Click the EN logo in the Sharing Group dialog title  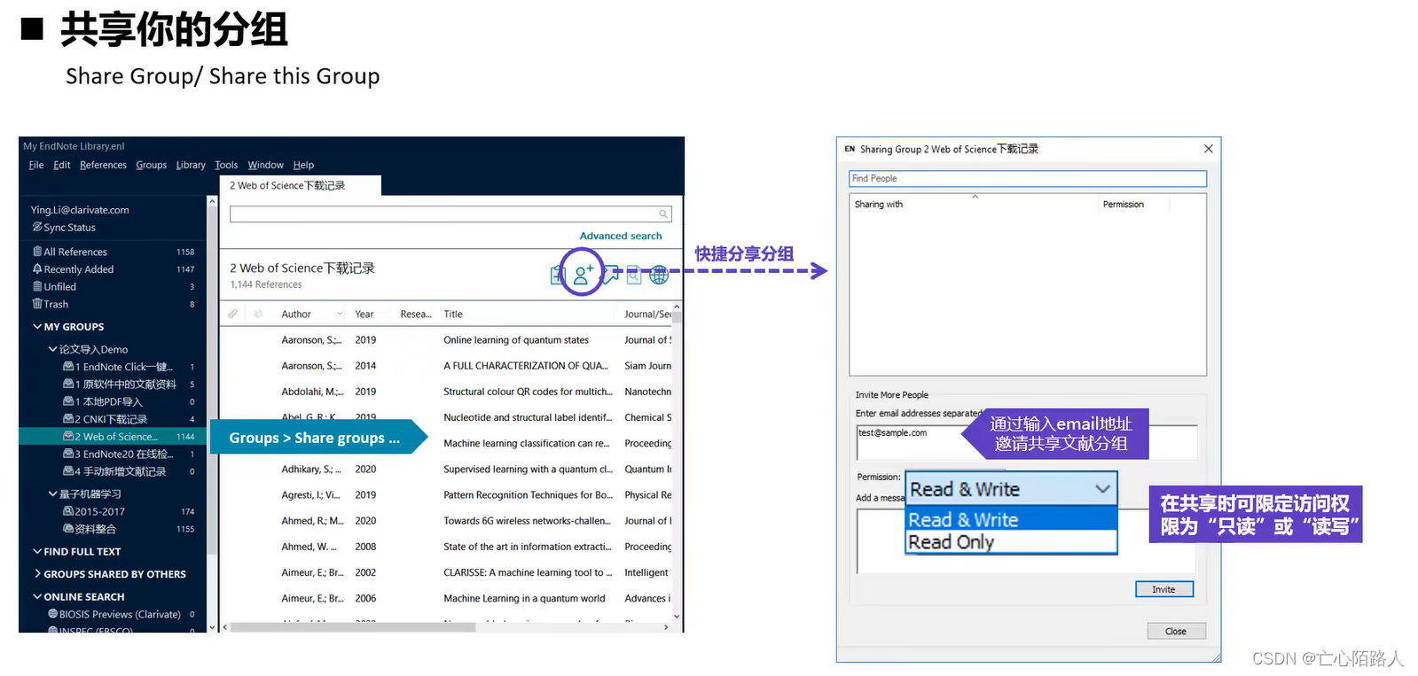point(850,149)
